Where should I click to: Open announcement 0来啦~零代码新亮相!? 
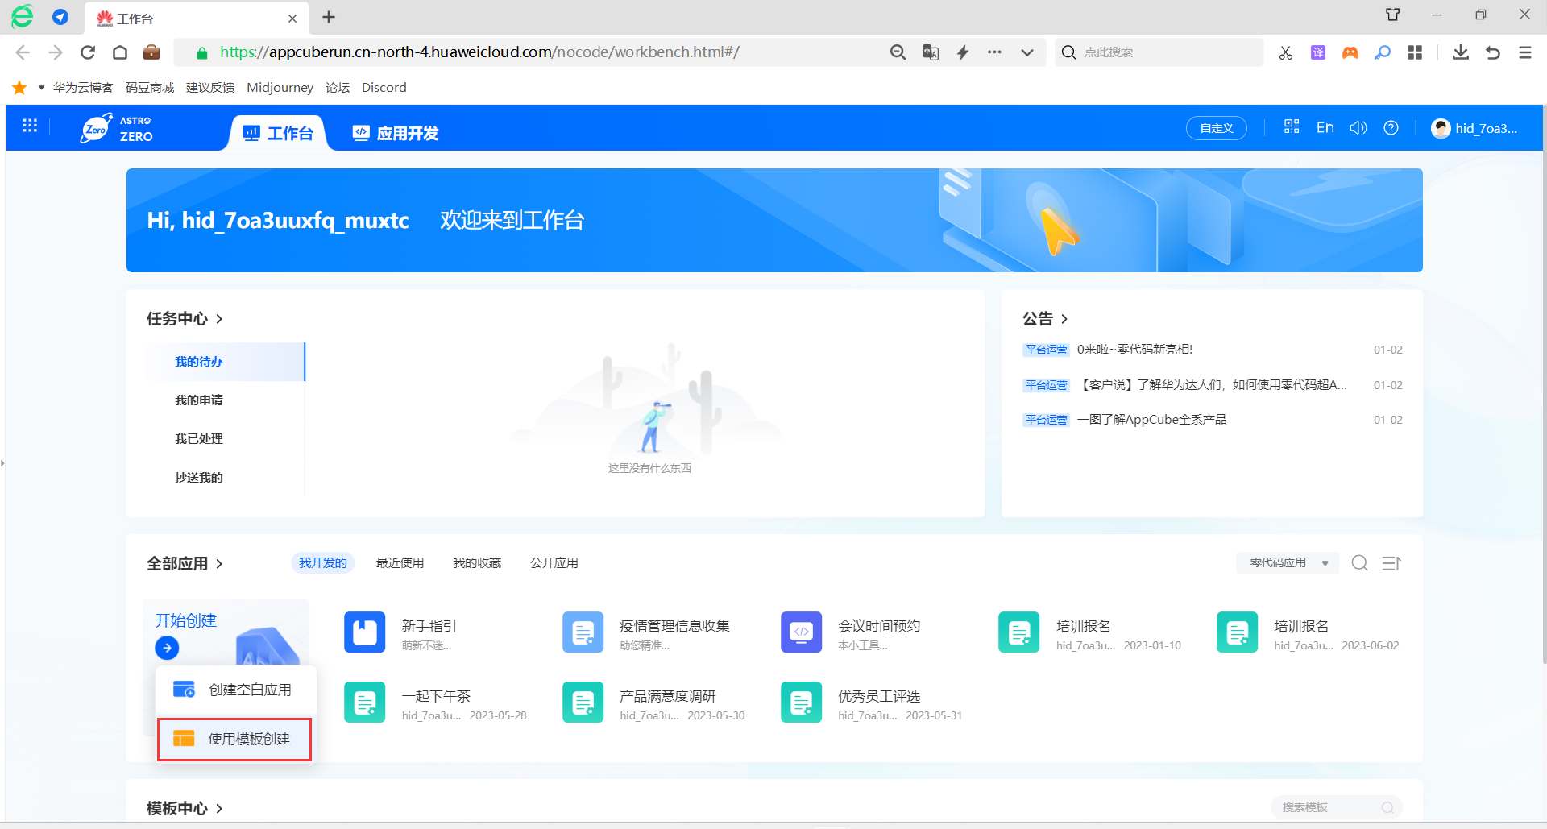1134,350
